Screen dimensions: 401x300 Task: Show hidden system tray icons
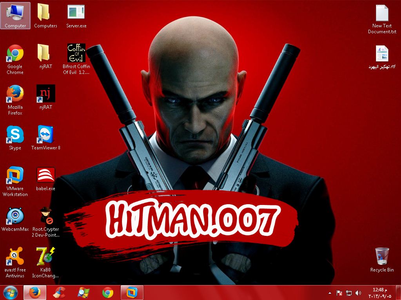click(330, 293)
